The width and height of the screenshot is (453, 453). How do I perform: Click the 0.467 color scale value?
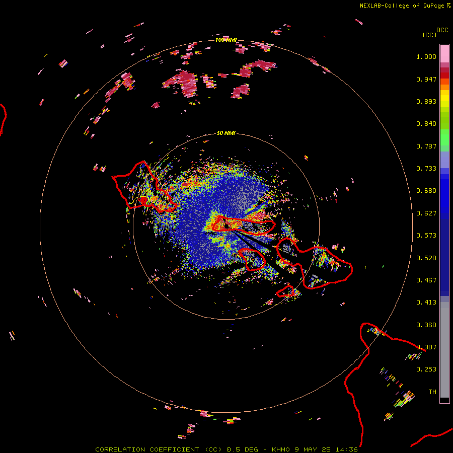point(426,280)
